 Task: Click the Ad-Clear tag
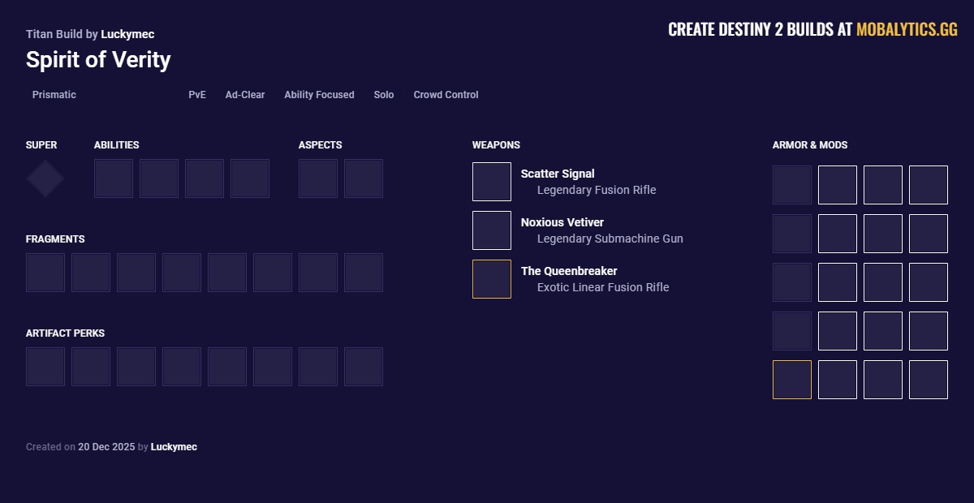245,95
